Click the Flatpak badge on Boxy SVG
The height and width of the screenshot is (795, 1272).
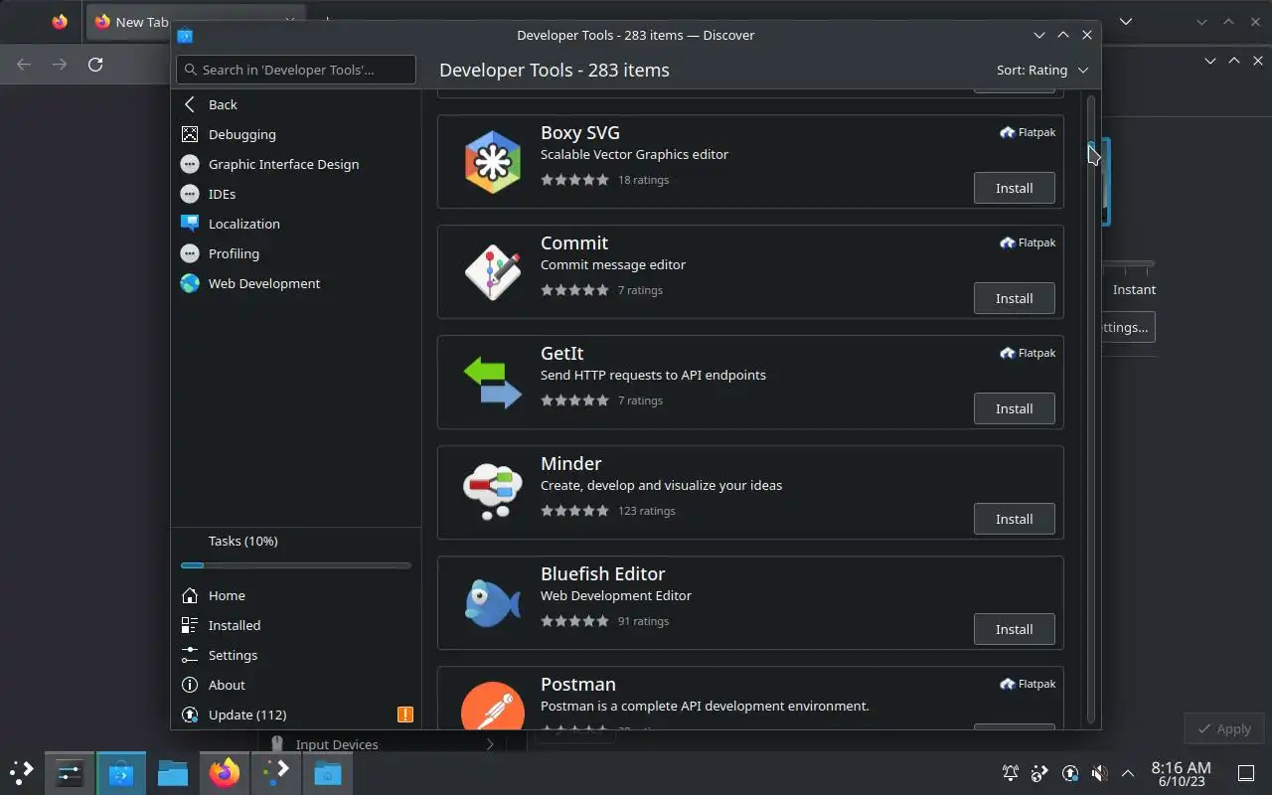[1028, 132]
